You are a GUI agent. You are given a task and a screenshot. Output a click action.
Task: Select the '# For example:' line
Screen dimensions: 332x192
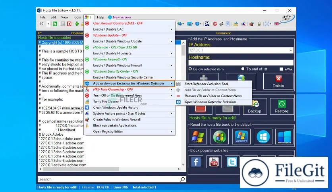[51, 100]
